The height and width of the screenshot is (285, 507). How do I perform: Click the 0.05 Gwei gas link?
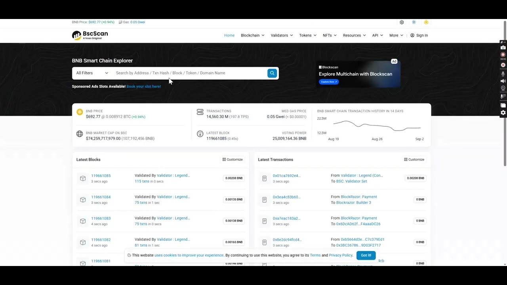(137, 22)
